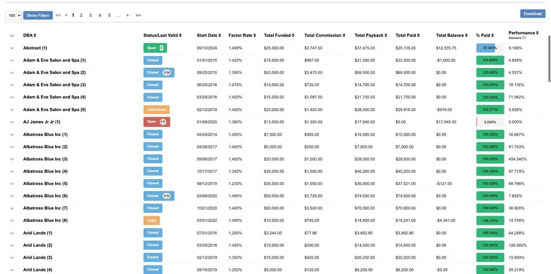
Task: Click the 126.582% performance value
Action: [x=517, y=245]
